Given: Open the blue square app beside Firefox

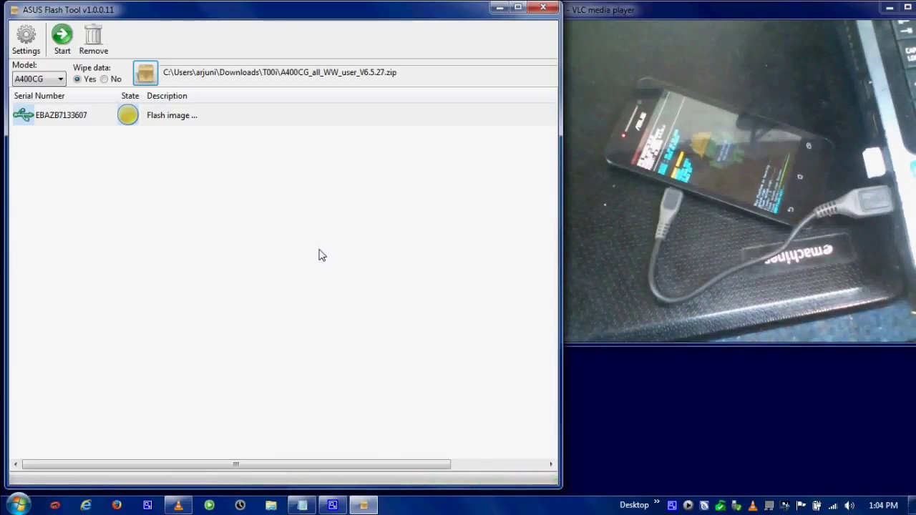Looking at the screenshot, I should pyautogui.click(x=147, y=505).
